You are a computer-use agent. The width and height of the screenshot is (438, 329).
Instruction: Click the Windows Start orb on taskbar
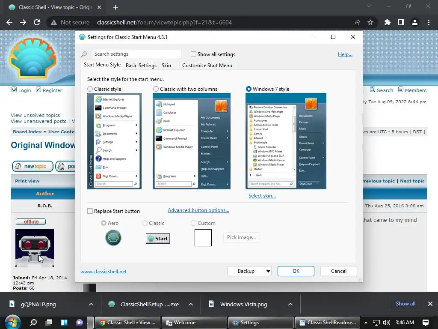tap(12, 323)
